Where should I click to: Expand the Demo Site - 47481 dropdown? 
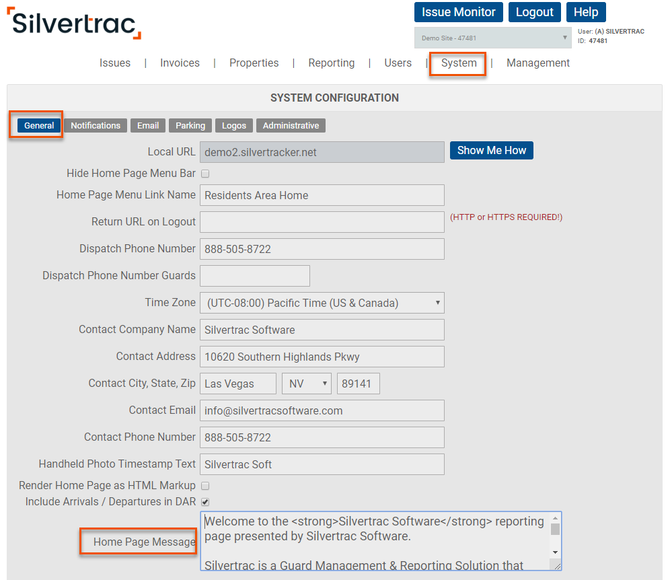coord(492,38)
